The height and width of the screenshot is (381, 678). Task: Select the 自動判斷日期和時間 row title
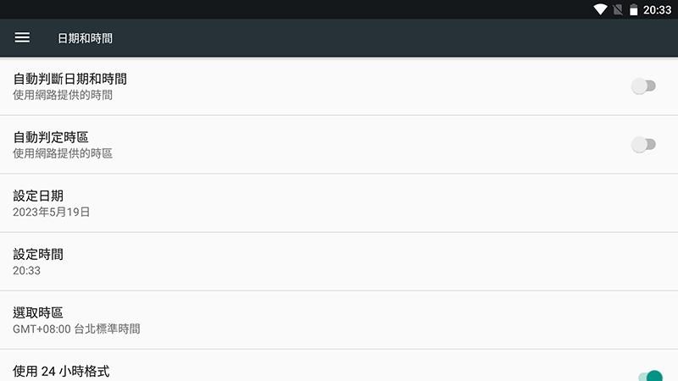70,79
